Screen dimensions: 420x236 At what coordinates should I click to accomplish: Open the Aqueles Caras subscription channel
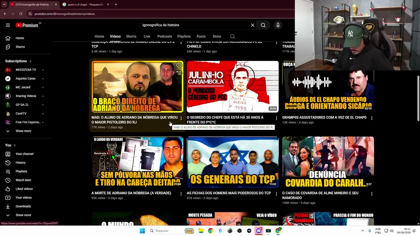[25, 79]
